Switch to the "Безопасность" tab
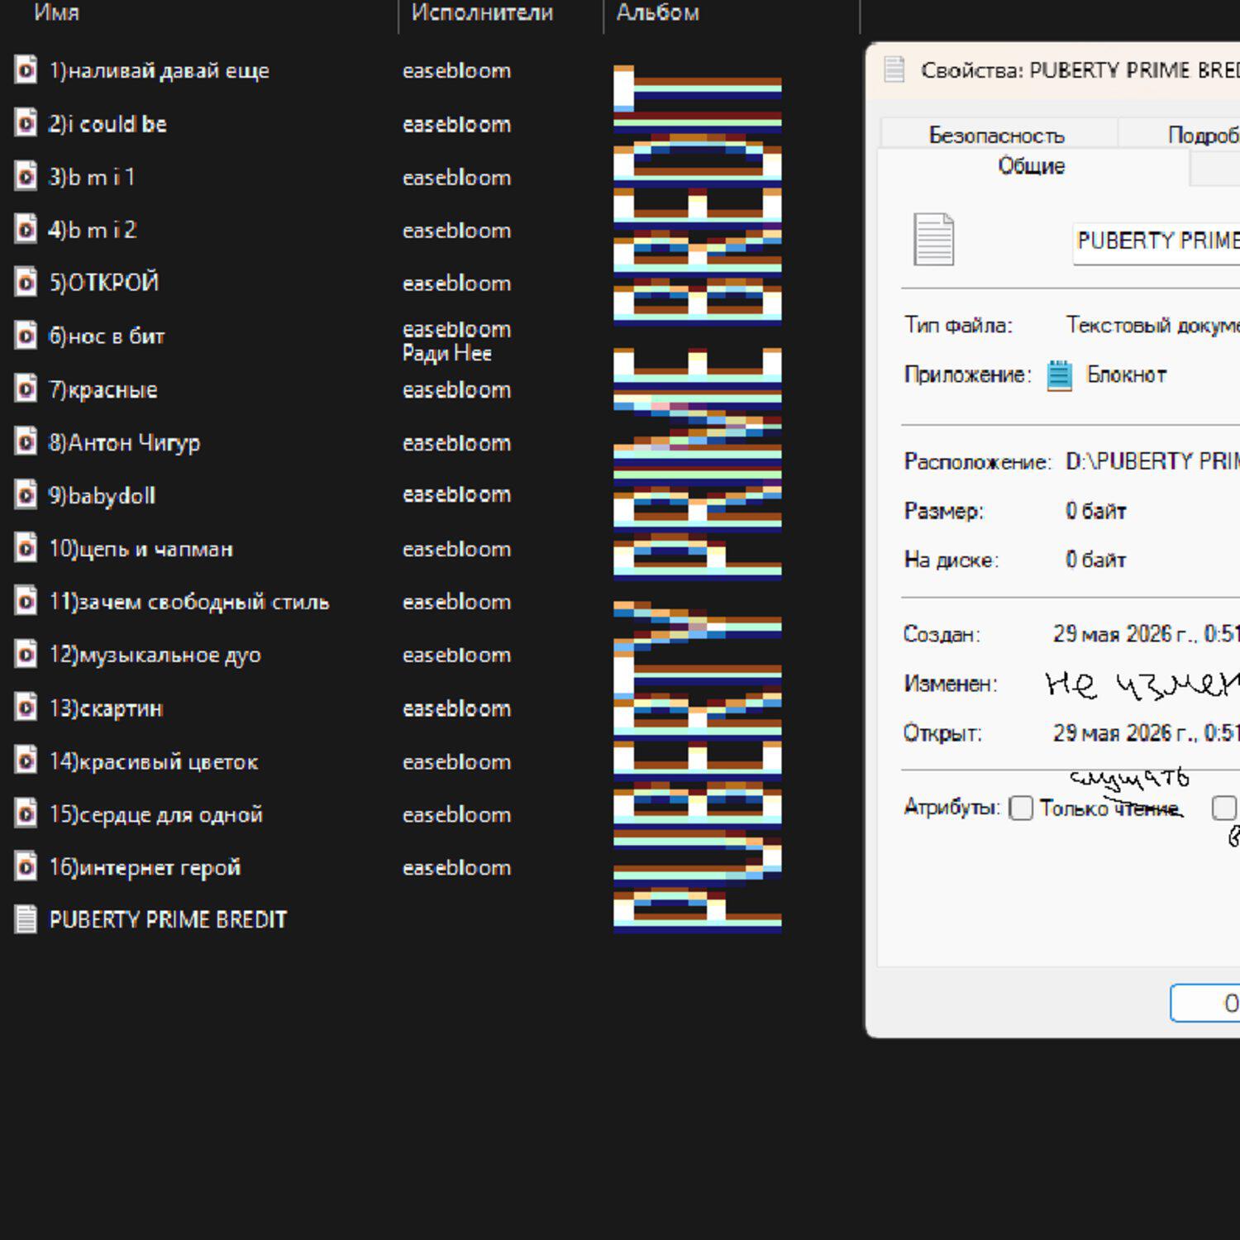This screenshot has height=1240, width=1240. pyautogui.click(x=997, y=135)
